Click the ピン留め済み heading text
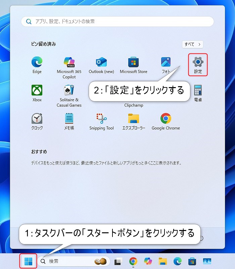The height and width of the screenshot is (269, 235). [x=44, y=44]
